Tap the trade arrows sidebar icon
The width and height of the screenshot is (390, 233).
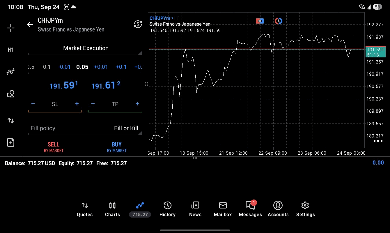pos(11,120)
